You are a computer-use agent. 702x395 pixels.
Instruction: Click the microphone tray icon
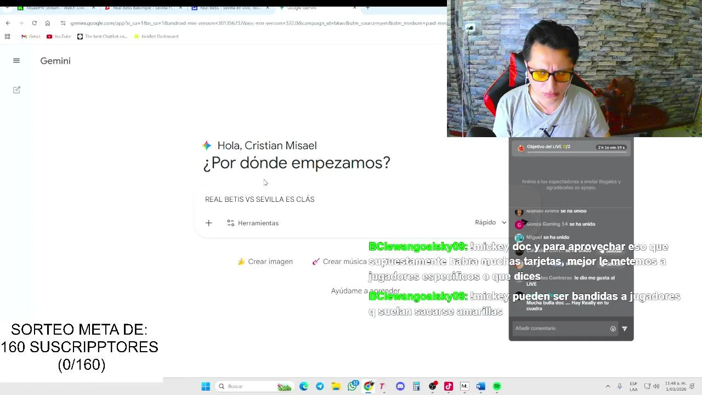pyautogui.click(x=620, y=386)
